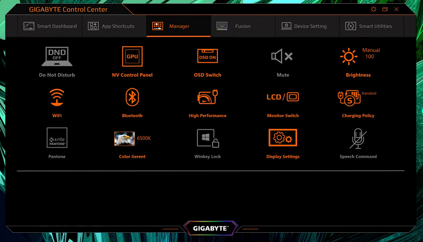Click the 'Winkey Lock' label
This screenshot has width=423, height=242.
[208, 156]
